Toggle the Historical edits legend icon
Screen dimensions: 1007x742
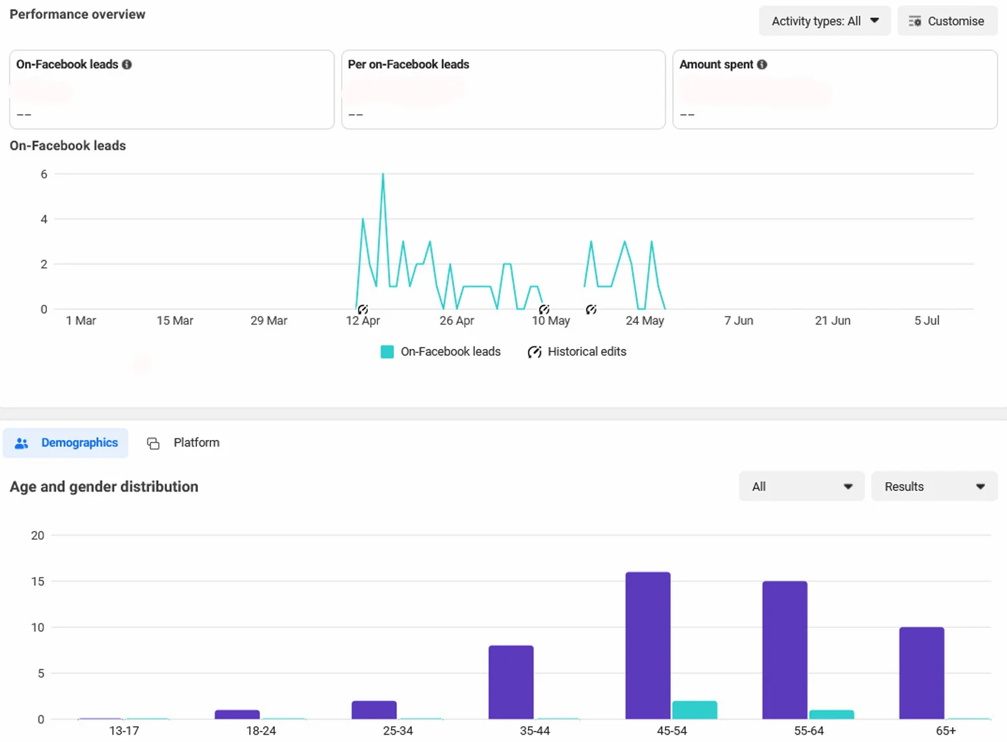[x=535, y=352]
